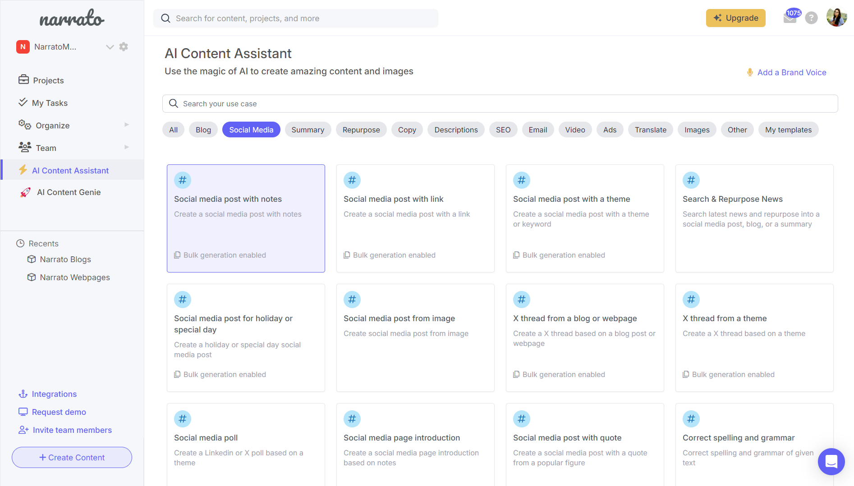Click hashtag icon on Correct spelling and grammar
Image resolution: width=854 pixels, height=486 pixels.
click(x=691, y=419)
